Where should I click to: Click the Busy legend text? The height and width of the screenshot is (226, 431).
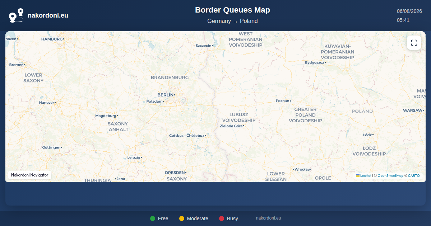[232, 218]
